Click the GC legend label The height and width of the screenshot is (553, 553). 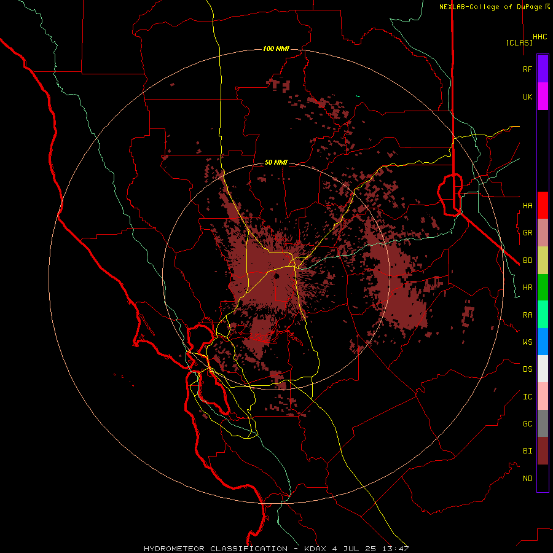pyautogui.click(x=527, y=424)
